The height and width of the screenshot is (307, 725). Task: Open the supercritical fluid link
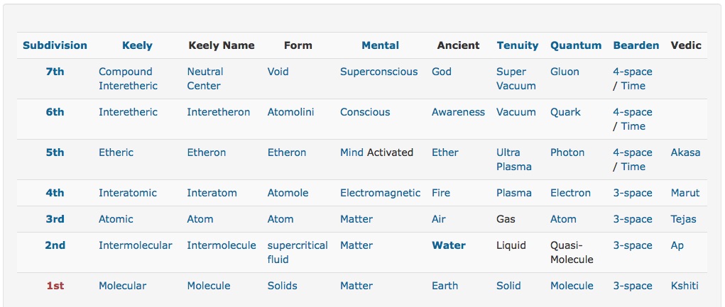(x=298, y=252)
